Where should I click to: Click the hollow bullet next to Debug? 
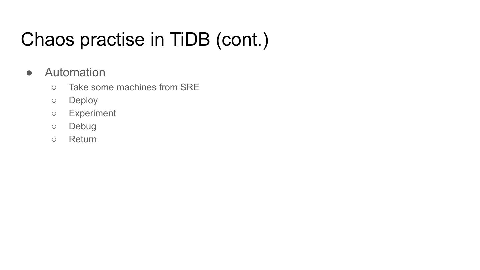coord(54,127)
